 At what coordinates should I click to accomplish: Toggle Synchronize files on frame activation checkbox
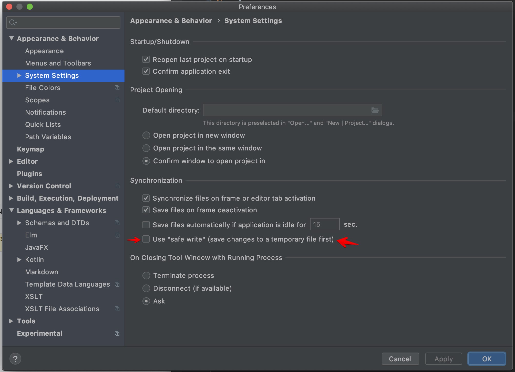pos(146,198)
